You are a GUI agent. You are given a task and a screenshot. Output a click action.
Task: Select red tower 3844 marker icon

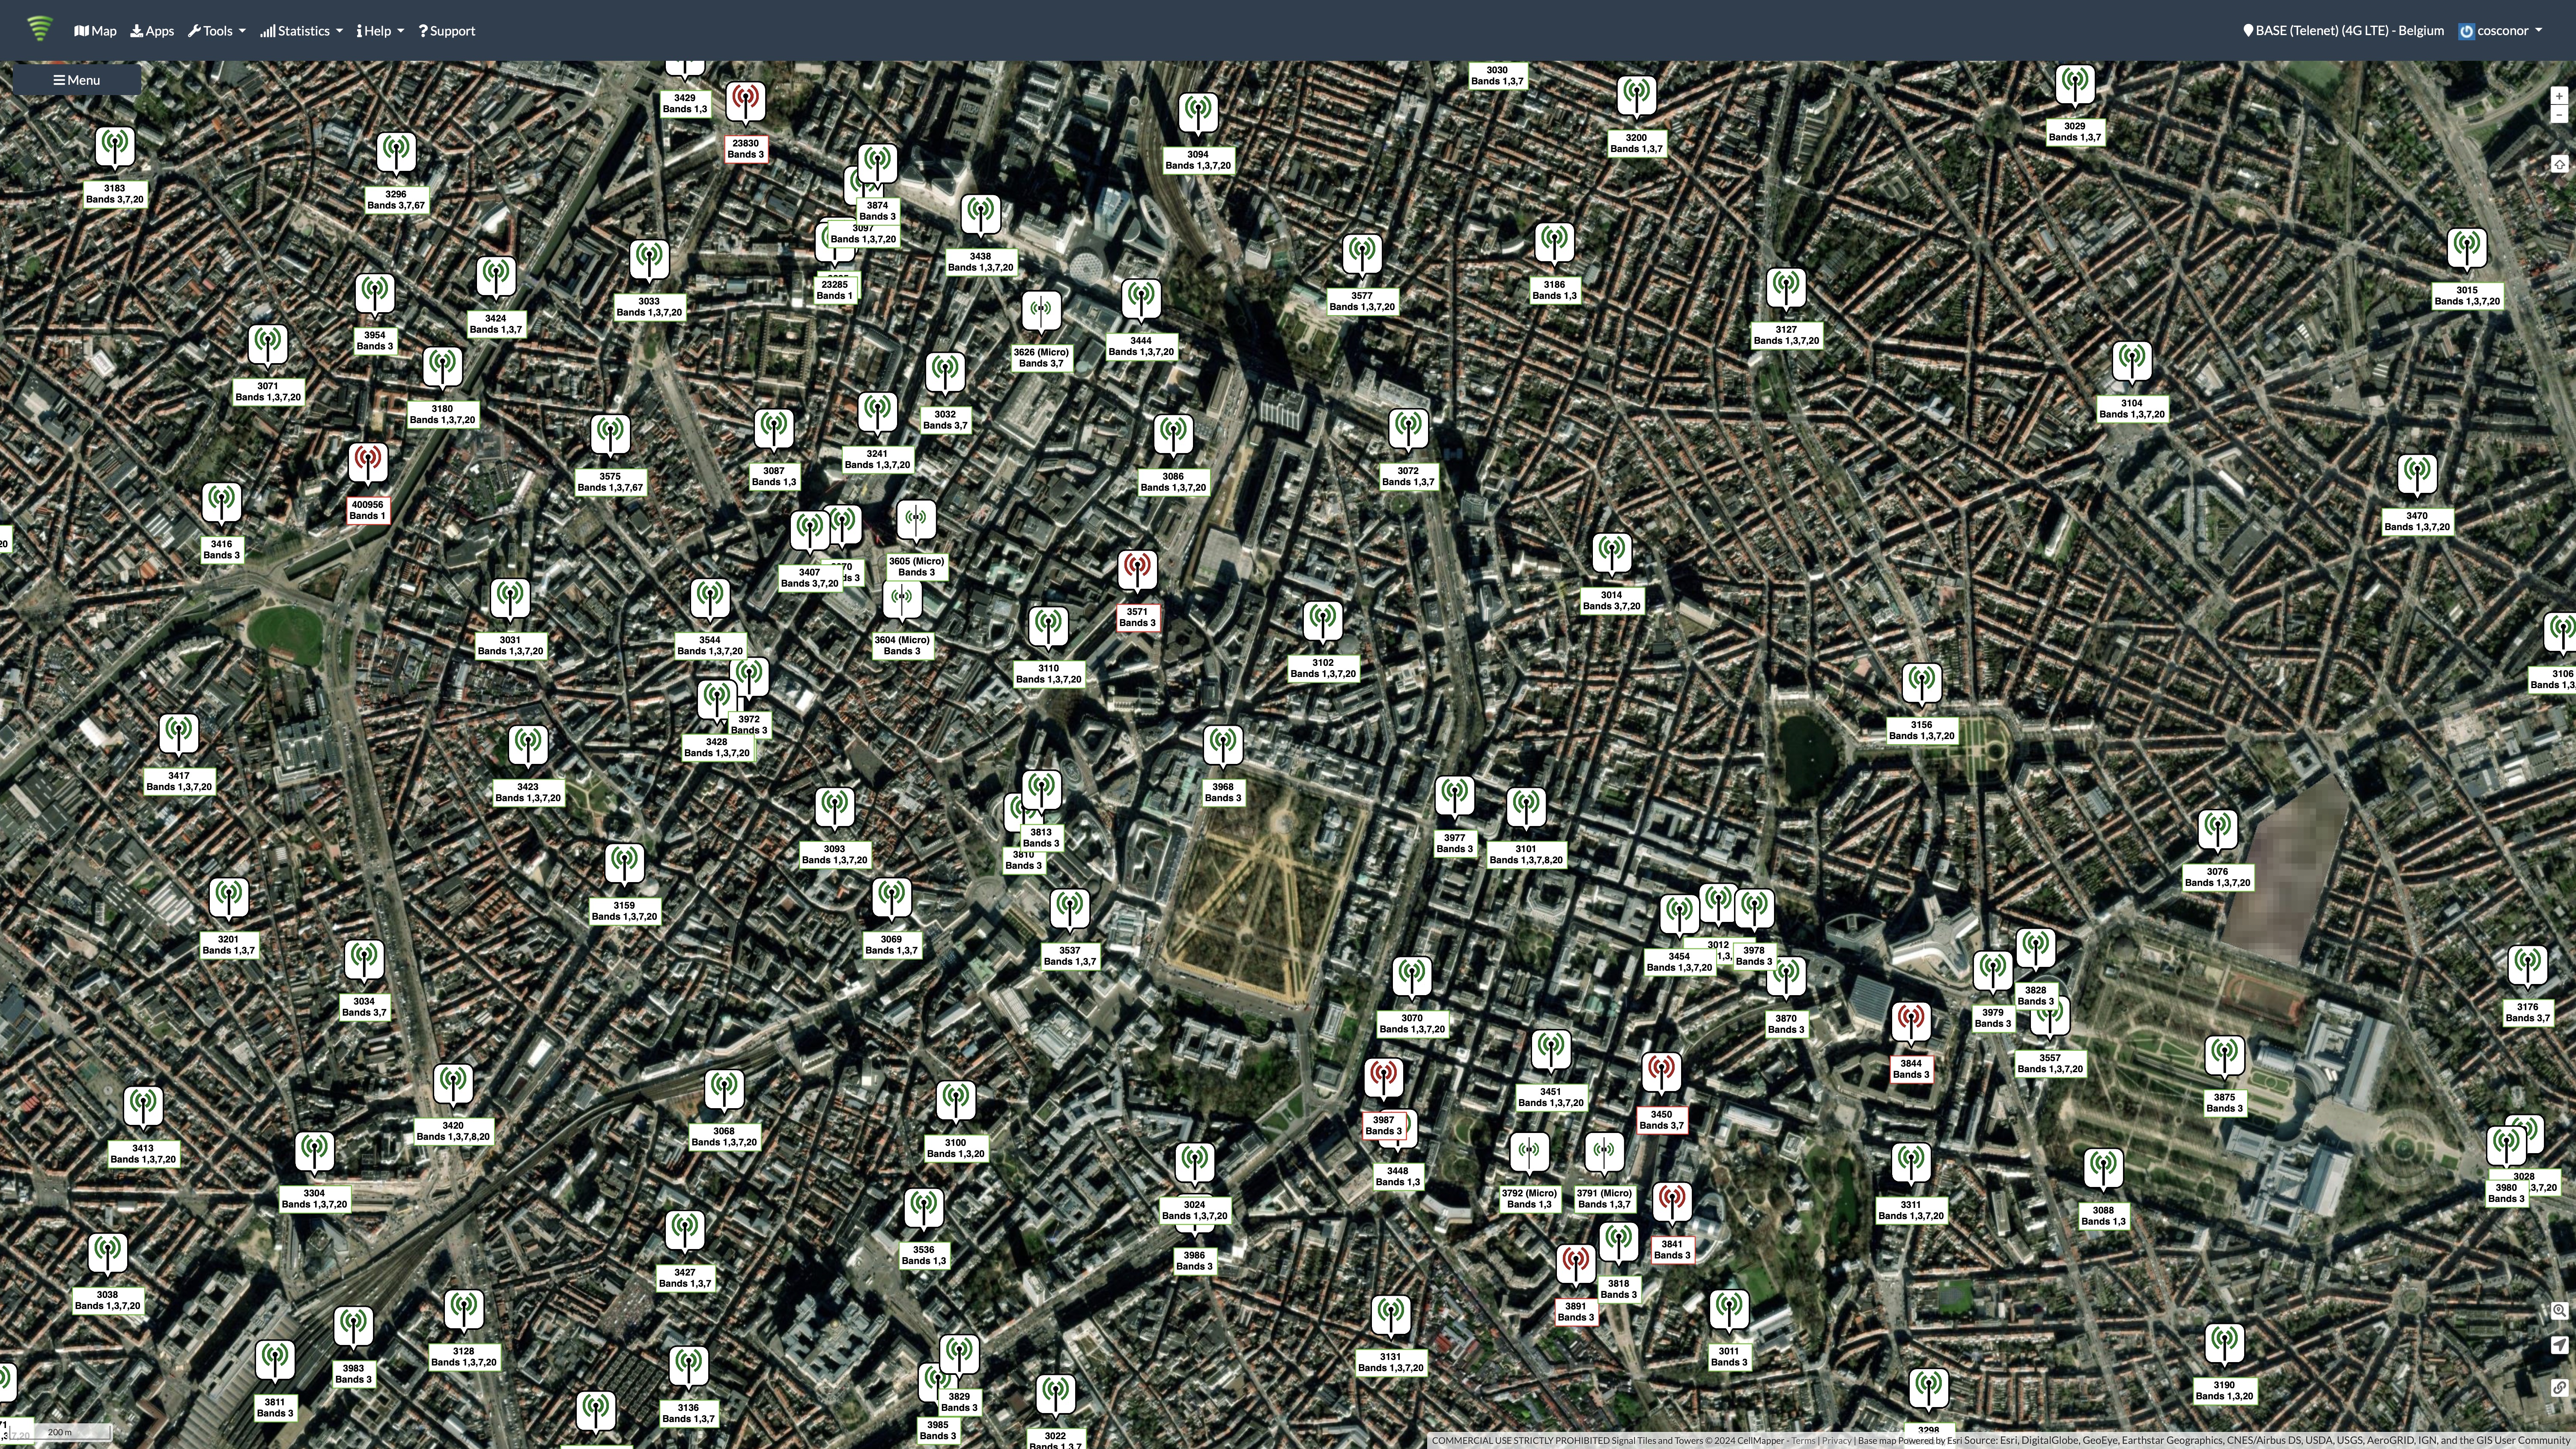pos(1911,1024)
